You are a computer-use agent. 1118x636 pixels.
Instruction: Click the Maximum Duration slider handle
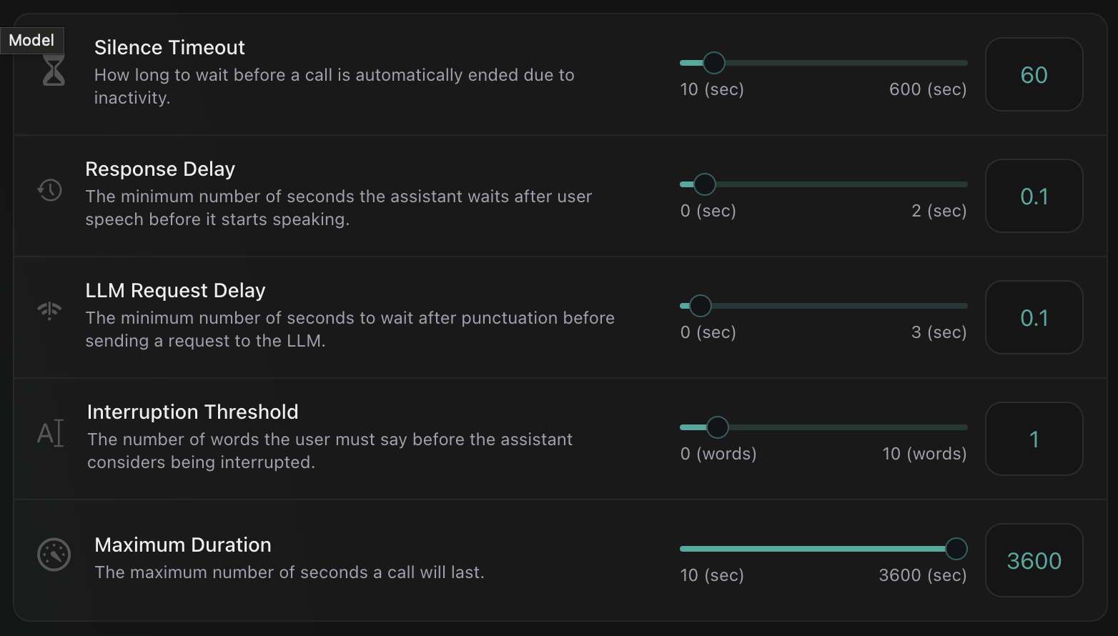(x=956, y=549)
